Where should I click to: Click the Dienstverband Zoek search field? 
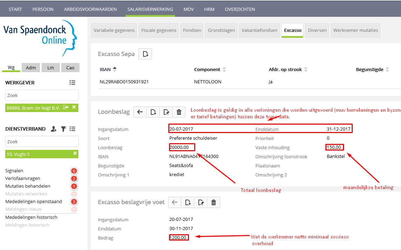pos(42,141)
